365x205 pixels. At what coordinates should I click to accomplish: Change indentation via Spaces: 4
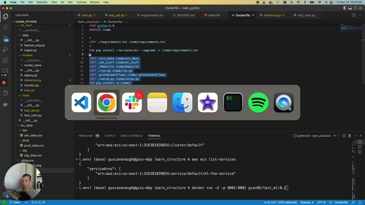tap(307, 202)
